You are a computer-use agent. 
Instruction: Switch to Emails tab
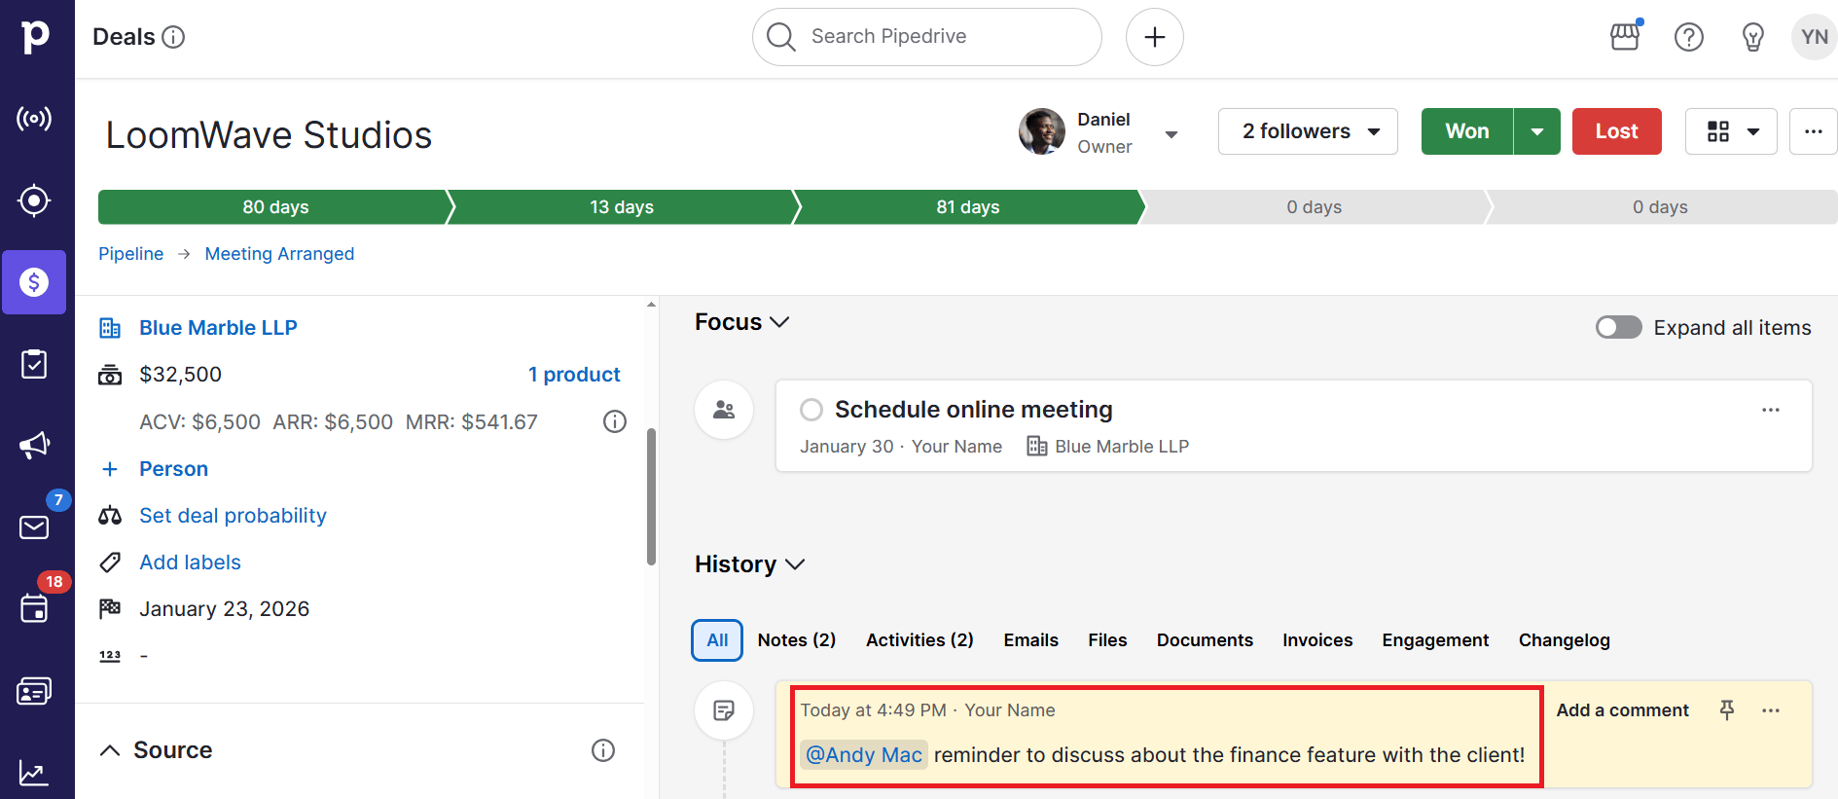(1030, 640)
